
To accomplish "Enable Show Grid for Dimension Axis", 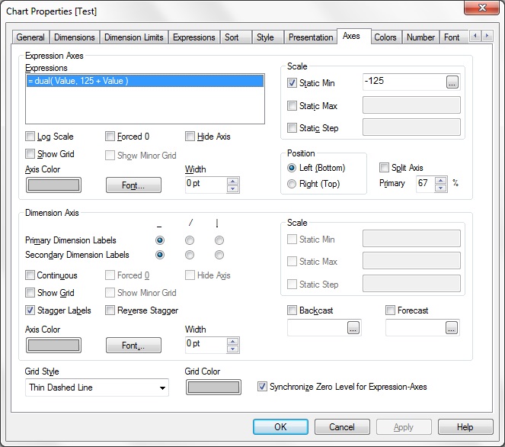I will click(x=30, y=292).
